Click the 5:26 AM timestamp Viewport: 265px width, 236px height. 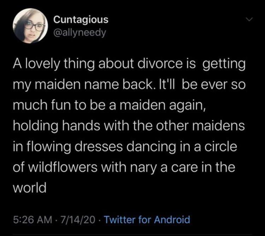[x=33, y=220]
